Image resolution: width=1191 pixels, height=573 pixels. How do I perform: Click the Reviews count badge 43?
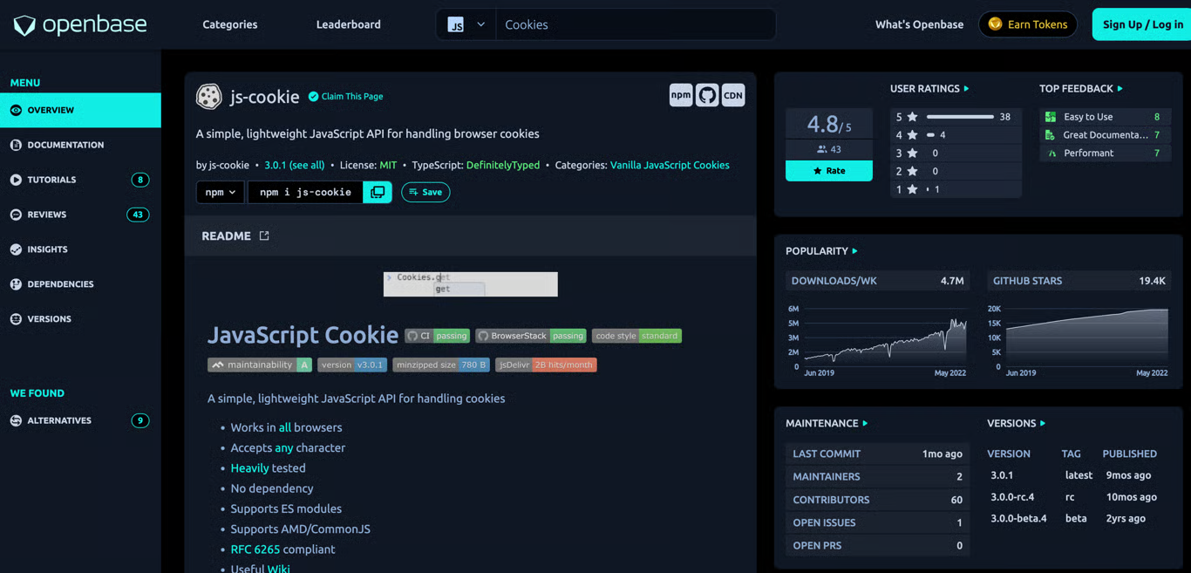click(138, 215)
